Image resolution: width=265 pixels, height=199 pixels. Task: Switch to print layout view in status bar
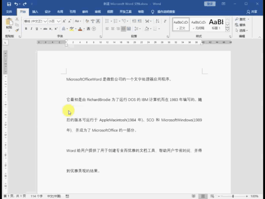[x=203, y=196]
